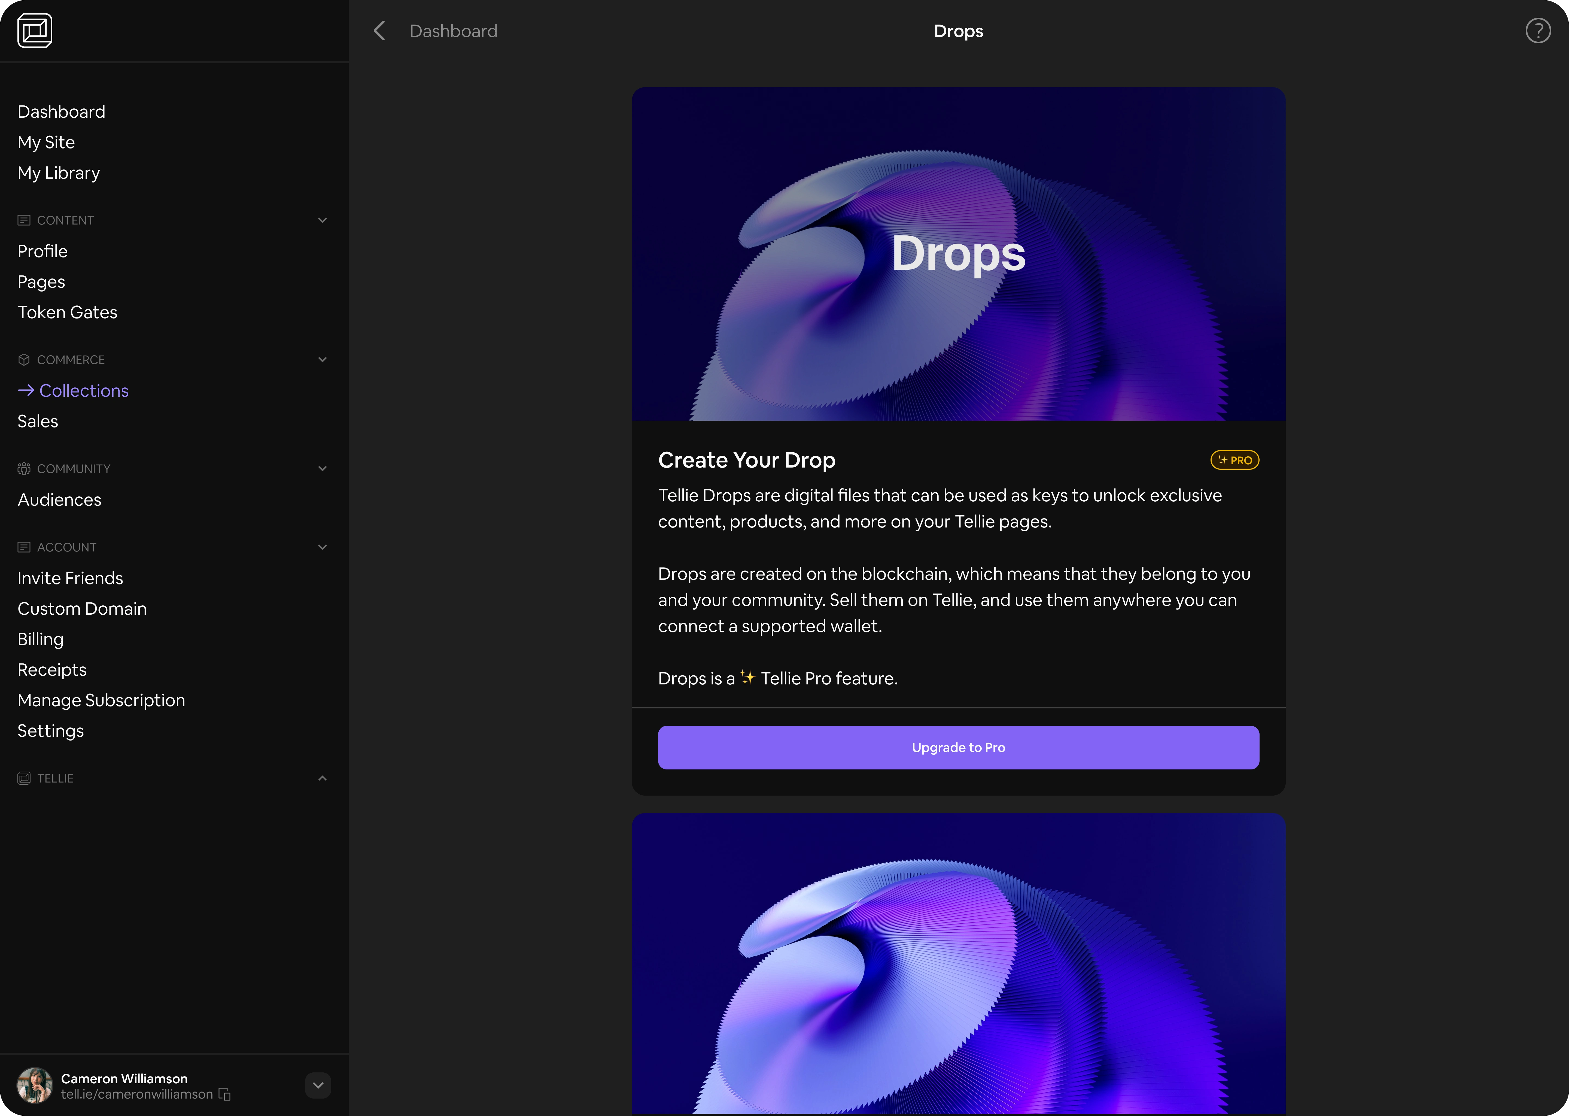Click the Dashboard breadcrumb link

[x=453, y=31]
